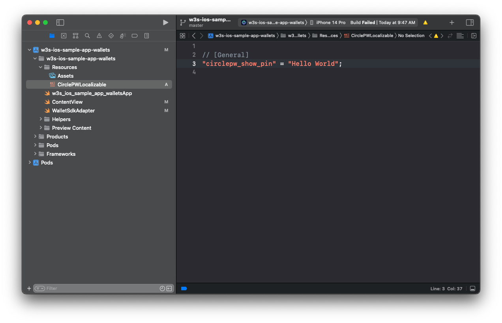Click the Line: 3 Col: 37 indicator
Viewport: 502px width, 323px height.
click(x=446, y=289)
